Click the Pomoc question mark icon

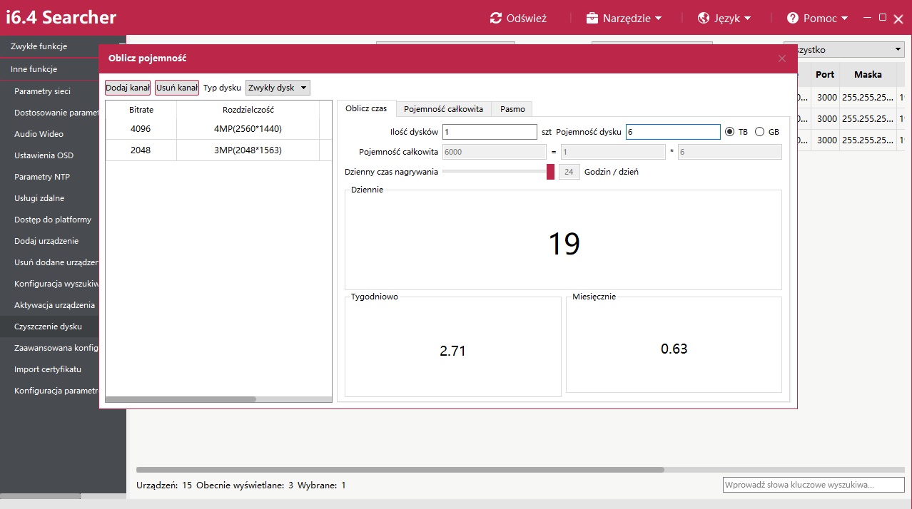[x=793, y=18]
